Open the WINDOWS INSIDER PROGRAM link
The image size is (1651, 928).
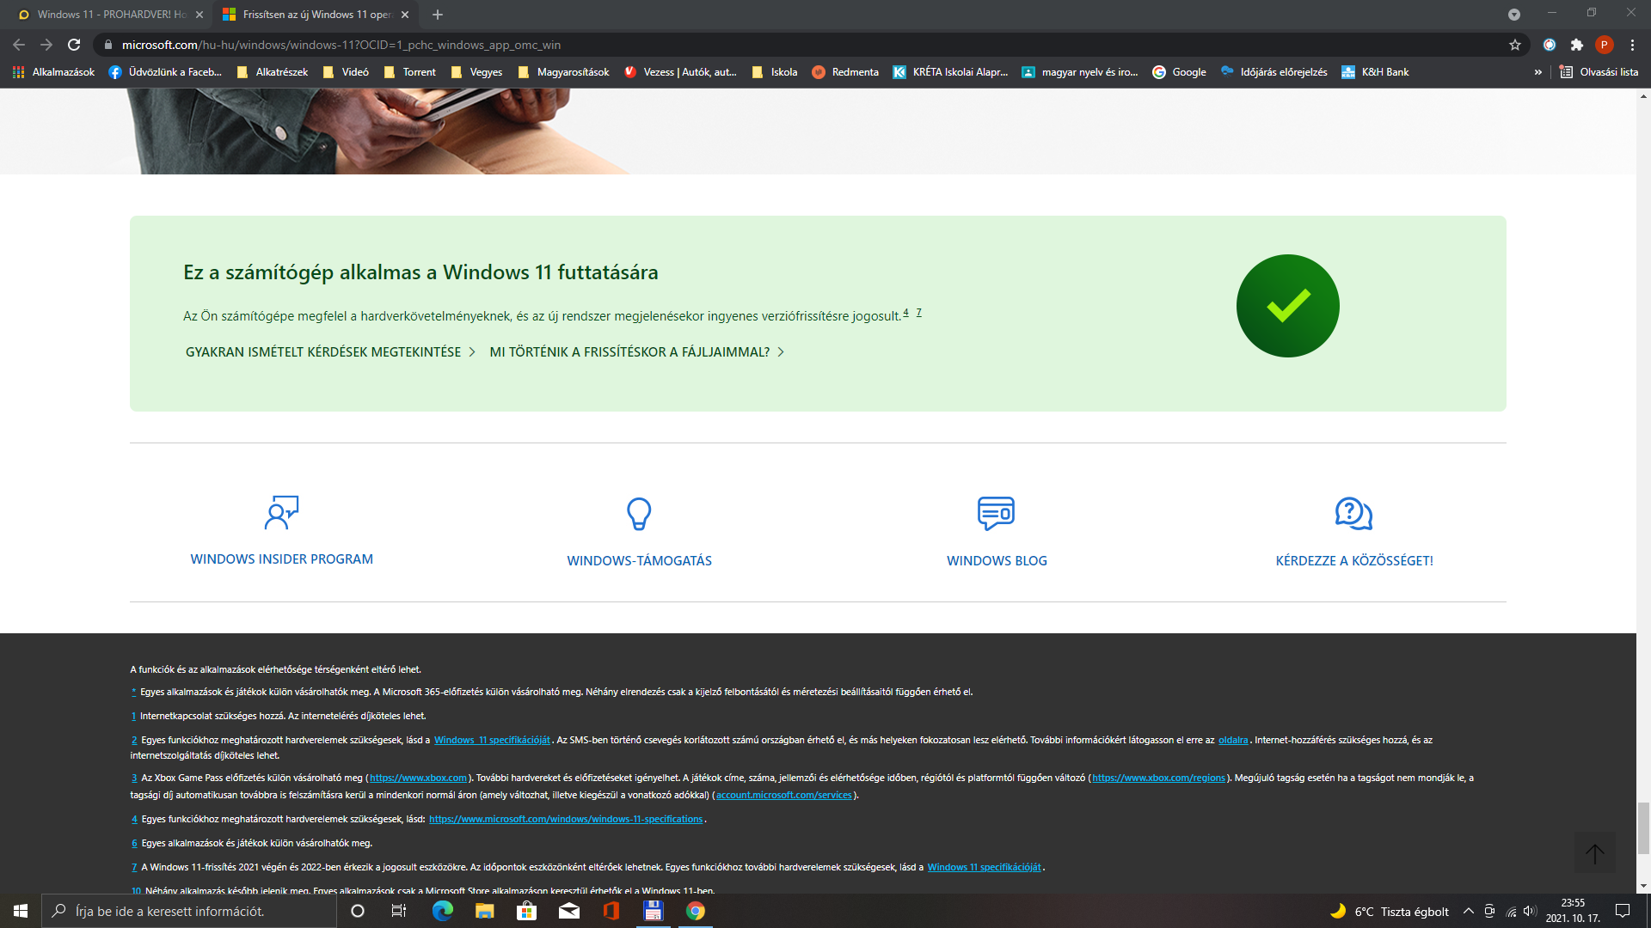coord(281,559)
